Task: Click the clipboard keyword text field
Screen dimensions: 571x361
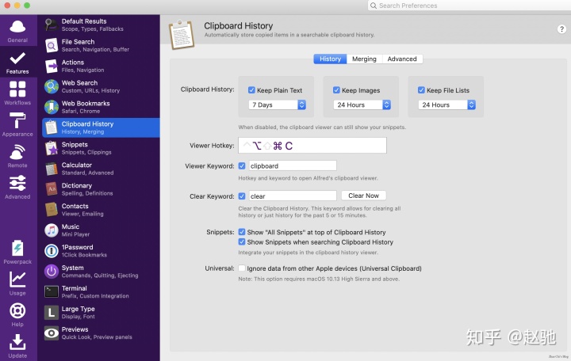Action: click(x=293, y=165)
